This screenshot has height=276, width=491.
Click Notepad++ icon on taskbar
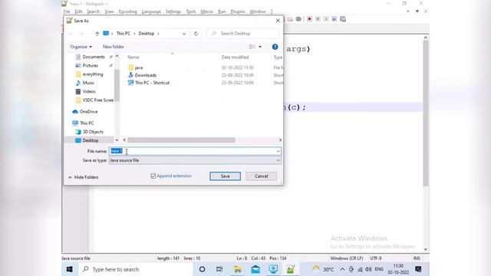(x=291, y=269)
